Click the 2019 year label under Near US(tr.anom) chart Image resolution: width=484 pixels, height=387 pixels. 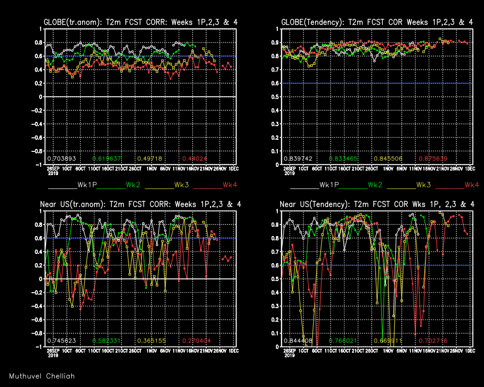[x=53, y=356]
